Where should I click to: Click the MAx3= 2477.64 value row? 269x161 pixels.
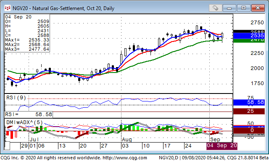[x=27, y=49]
